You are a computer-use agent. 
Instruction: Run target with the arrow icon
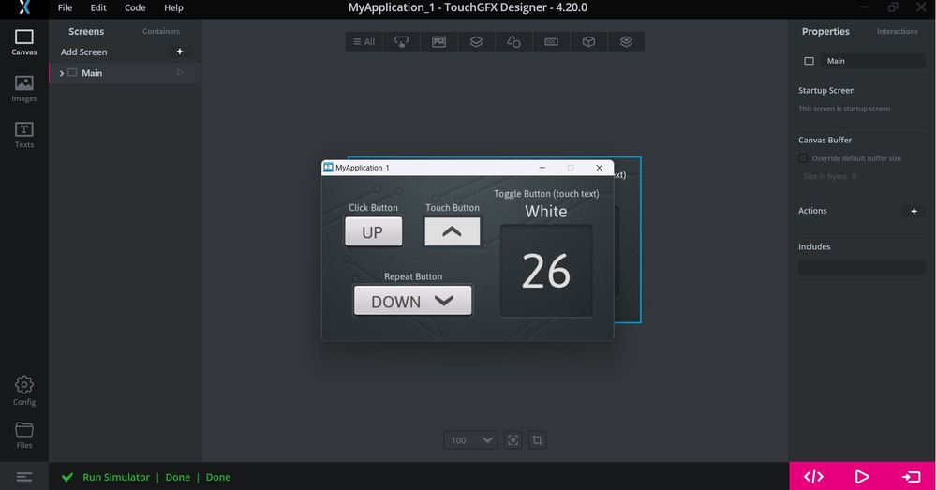pyautogui.click(x=911, y=476)
